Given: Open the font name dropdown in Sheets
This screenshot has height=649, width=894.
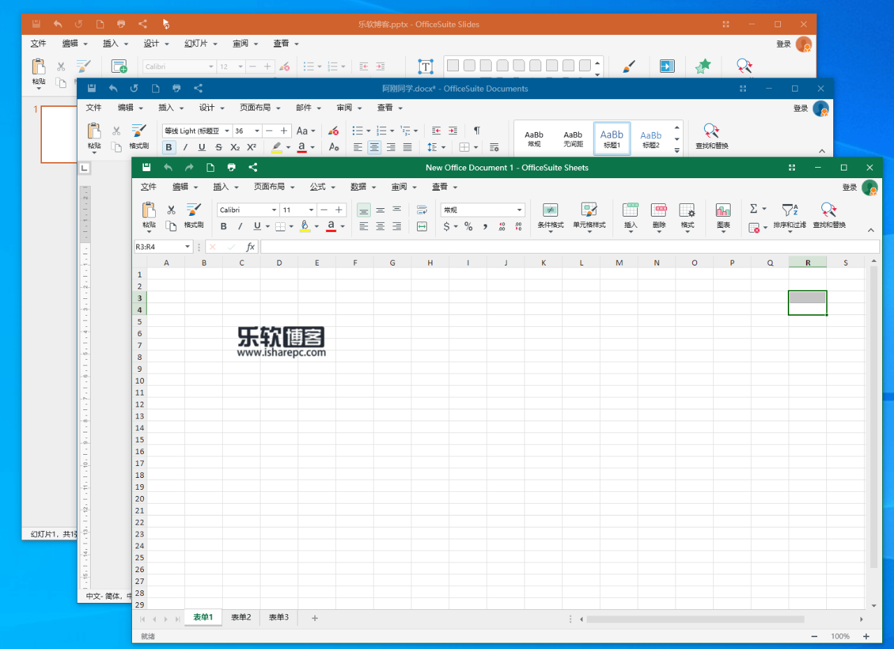Looking at the screenshot, I should (x=274, y=210).
